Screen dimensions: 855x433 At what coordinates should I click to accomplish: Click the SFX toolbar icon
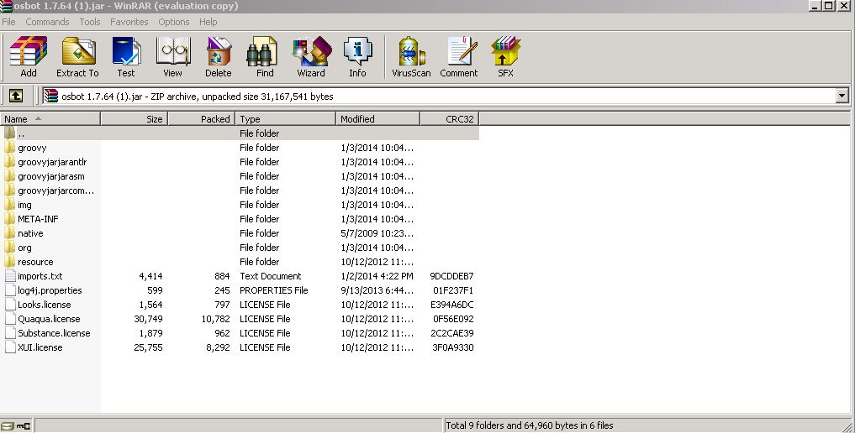coord(505,56)
